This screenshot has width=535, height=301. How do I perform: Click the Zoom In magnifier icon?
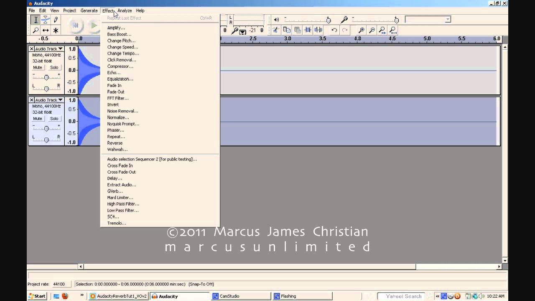coord(362,30)
